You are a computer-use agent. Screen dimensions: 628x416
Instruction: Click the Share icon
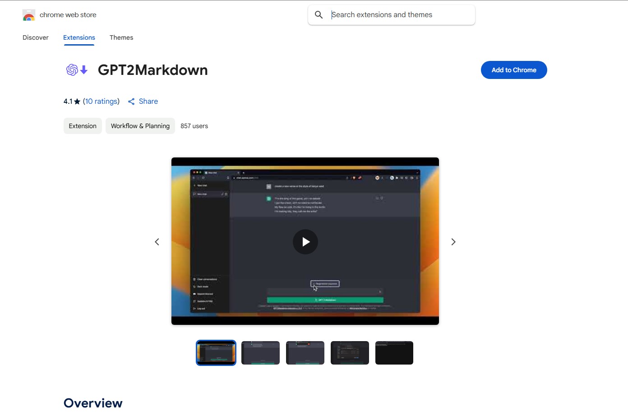[131, 102]
